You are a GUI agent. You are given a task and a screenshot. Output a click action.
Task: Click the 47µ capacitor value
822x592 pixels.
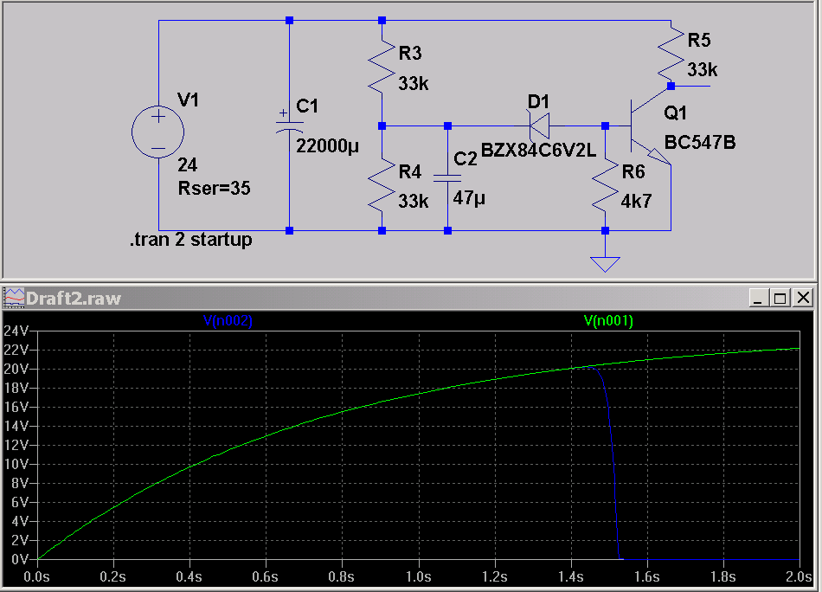click(469, 198)
